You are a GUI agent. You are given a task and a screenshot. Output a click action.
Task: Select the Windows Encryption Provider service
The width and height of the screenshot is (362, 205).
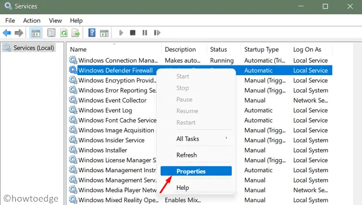click(117, 80)
